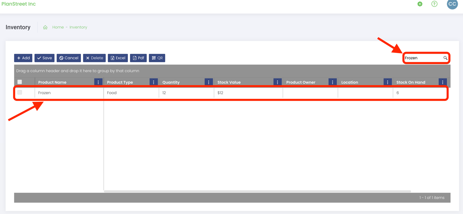463x214 pixels.
Task: Select the quantity cell showing 12
Action: [186, 93]
